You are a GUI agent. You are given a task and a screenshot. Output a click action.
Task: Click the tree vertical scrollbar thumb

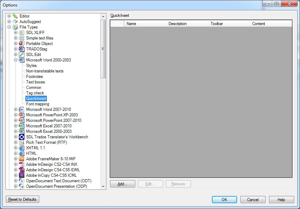pyautogui.click(x=103, y=49)
